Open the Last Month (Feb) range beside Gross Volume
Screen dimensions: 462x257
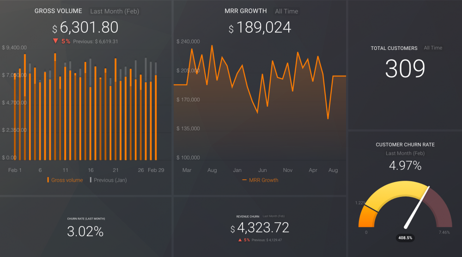[x=115, y=11]
